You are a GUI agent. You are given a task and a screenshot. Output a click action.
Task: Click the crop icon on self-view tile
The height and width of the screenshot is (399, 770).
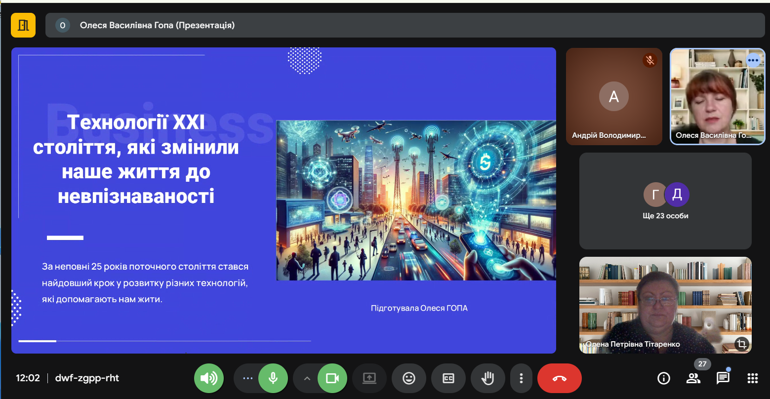coord(741,344)
